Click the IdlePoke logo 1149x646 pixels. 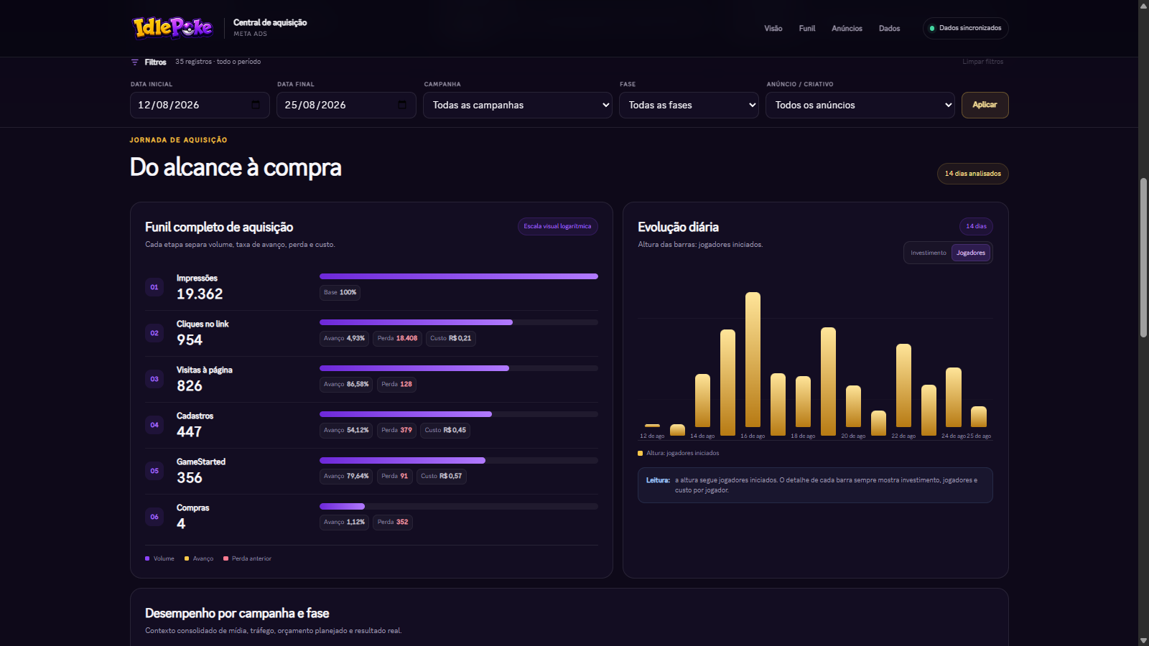tap(172, 27)
